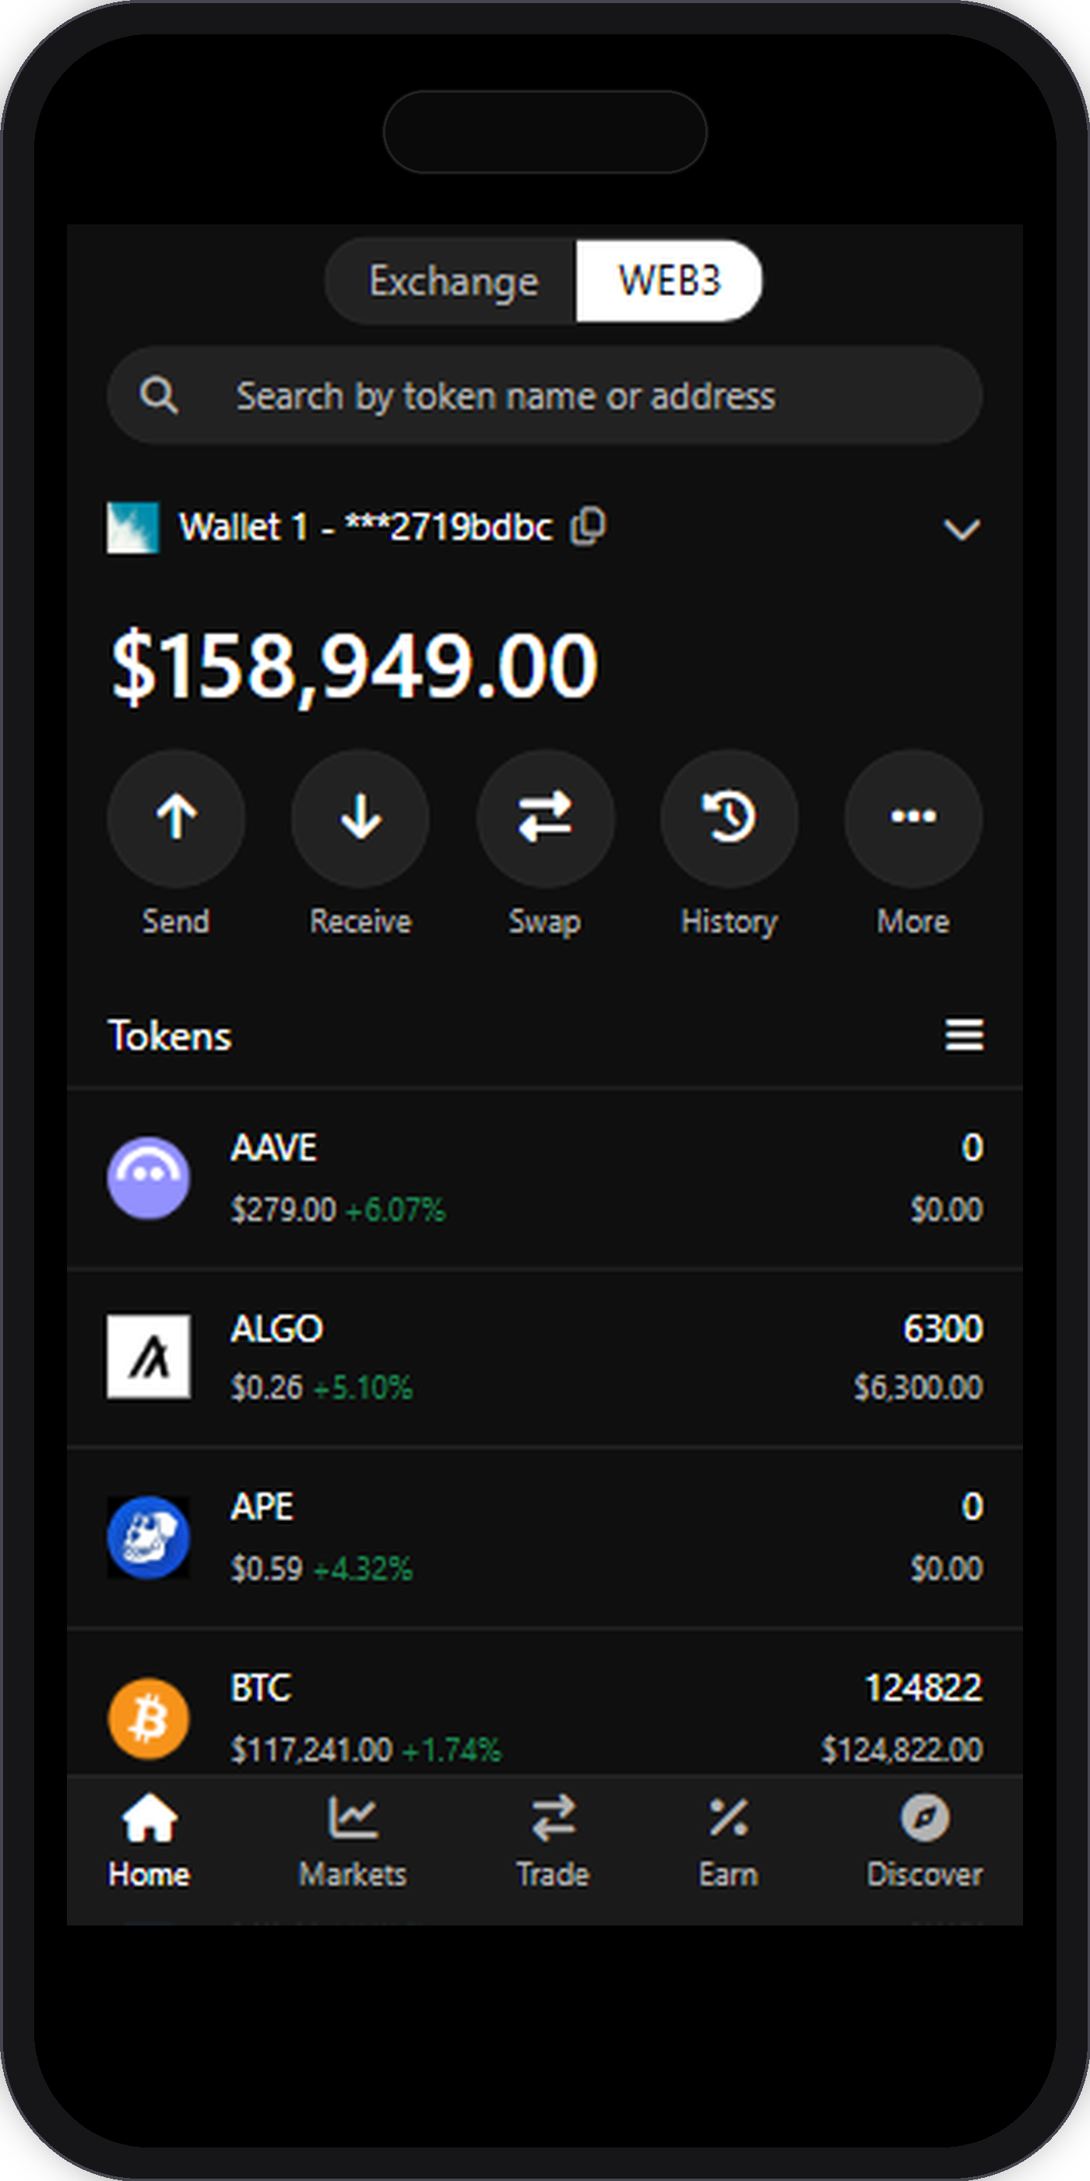Open the Tokens list menu icon
This screenshot has width=1090, height=2181.
(964, 1034)
